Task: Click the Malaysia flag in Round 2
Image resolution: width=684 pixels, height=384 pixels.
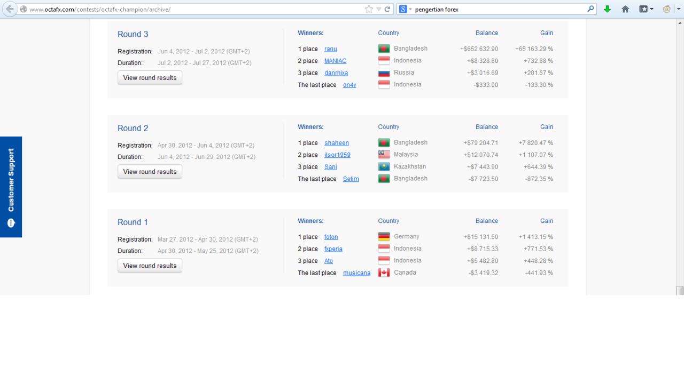Action: (x=384, y=155)
